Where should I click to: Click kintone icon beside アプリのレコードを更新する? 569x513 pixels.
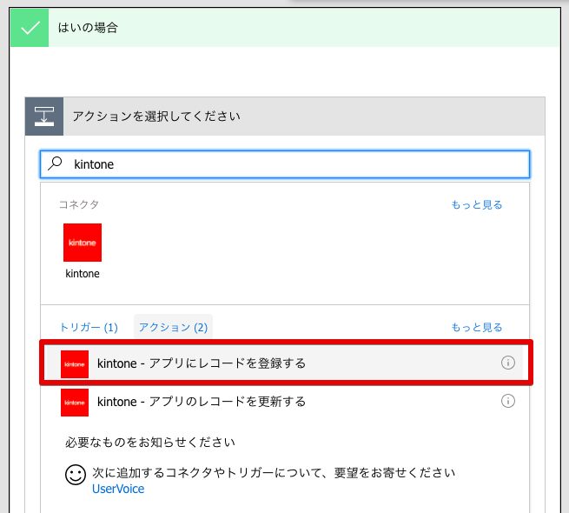point(75,403)
